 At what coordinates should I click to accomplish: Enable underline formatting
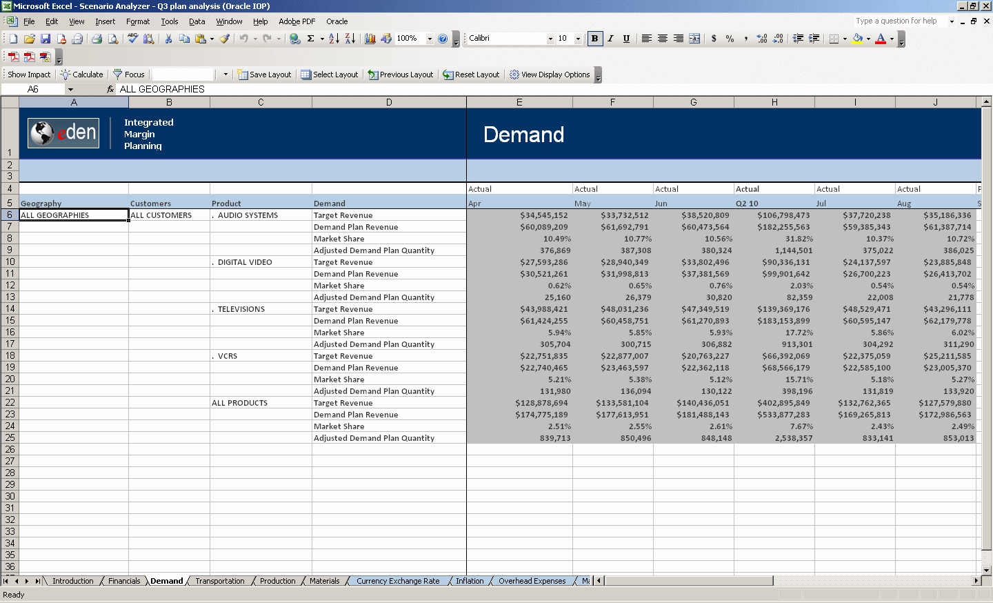(626, 39)
